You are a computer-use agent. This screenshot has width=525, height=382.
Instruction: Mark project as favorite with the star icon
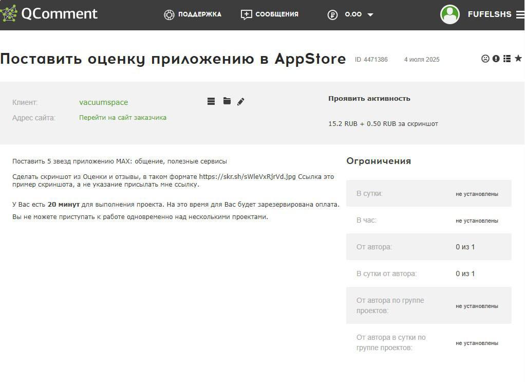point(517,58)
